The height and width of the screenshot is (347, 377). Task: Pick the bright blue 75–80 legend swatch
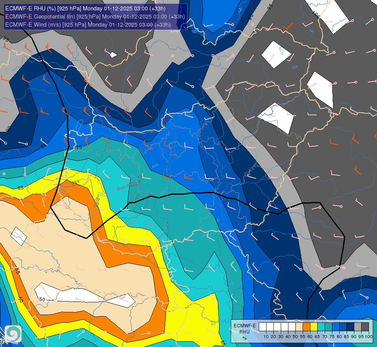coord(336,327)
